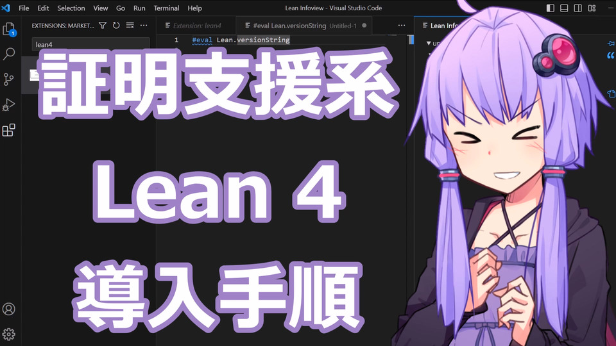
Task: Open the Edit menu
Action: point(43,8)
